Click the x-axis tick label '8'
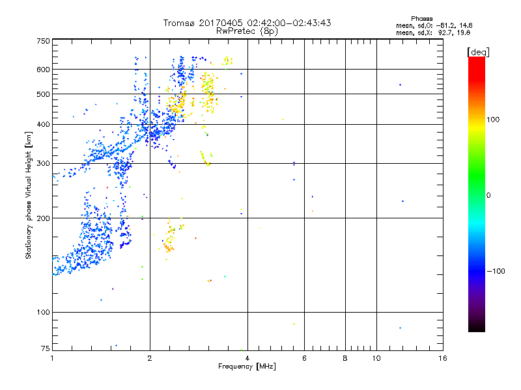Image resolution: width=521 pixels, height=390 pixels. [345, 358]
